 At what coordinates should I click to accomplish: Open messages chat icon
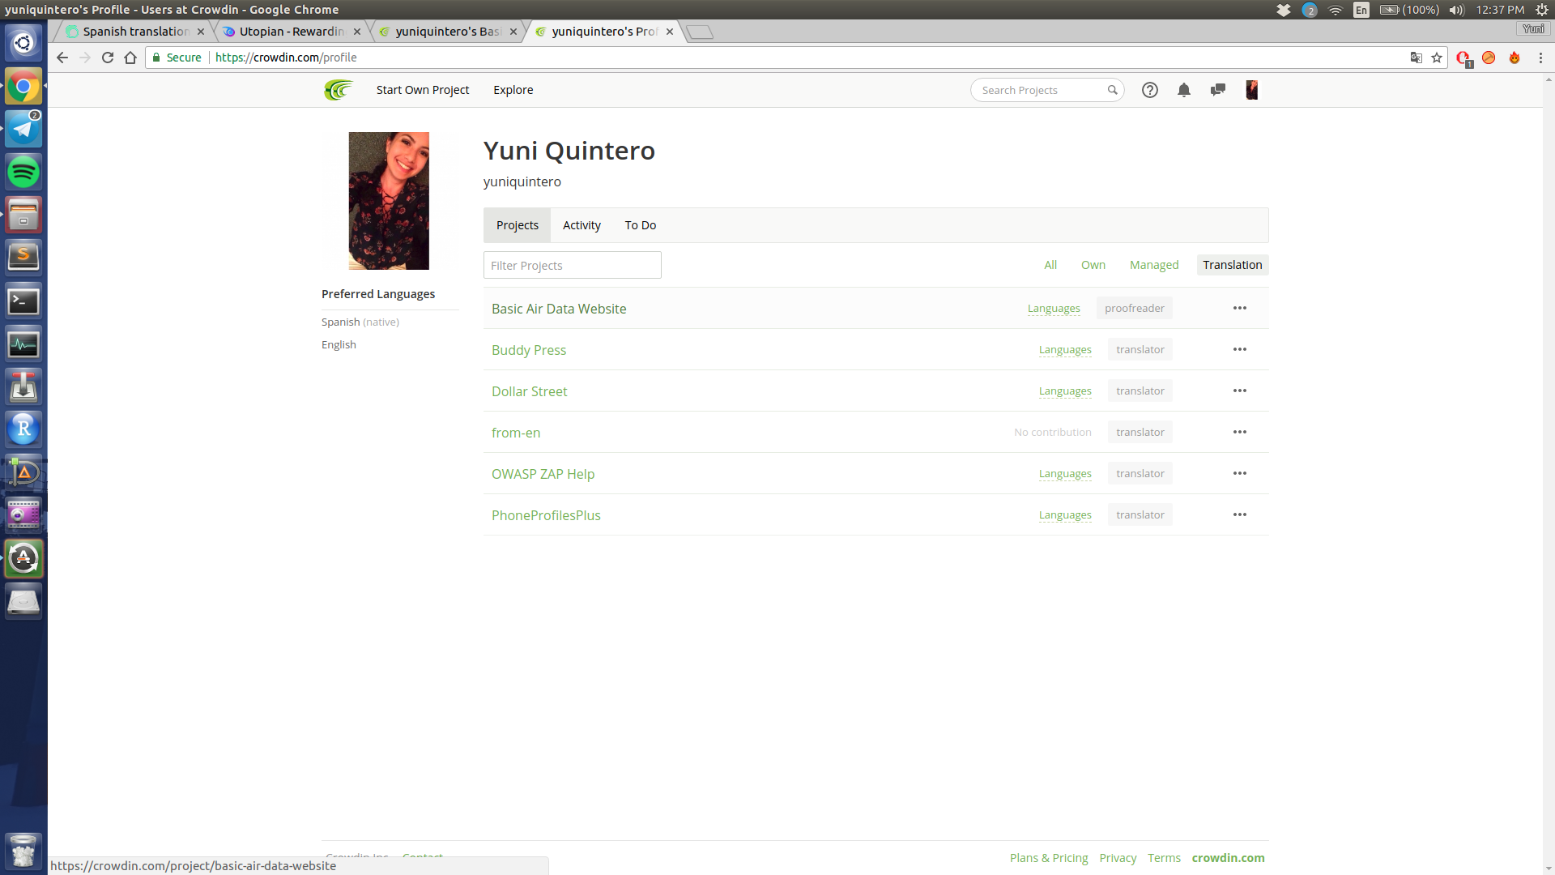click(x=1217, y=90)
